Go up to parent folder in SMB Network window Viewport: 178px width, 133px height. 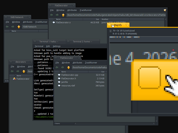click(x=19, y=27)
